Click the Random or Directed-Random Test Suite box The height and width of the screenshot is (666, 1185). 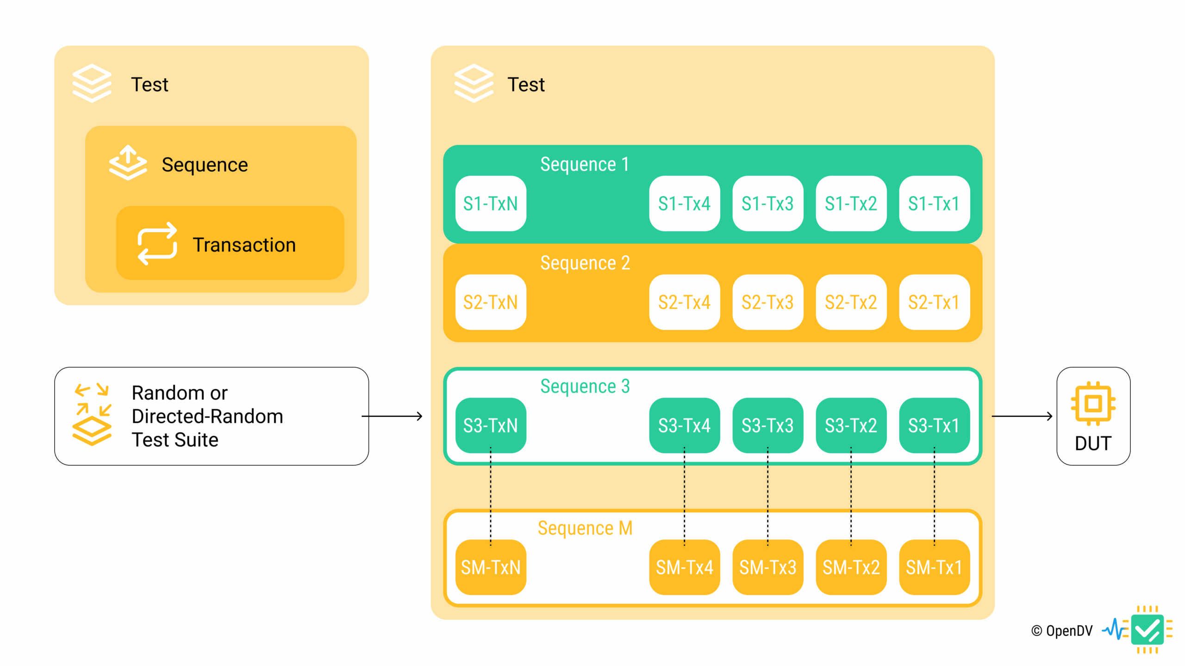[211, 416]
